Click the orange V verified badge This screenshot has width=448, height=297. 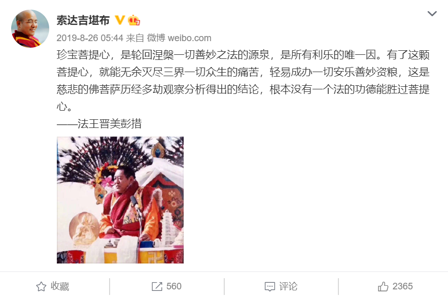point(120,20)
